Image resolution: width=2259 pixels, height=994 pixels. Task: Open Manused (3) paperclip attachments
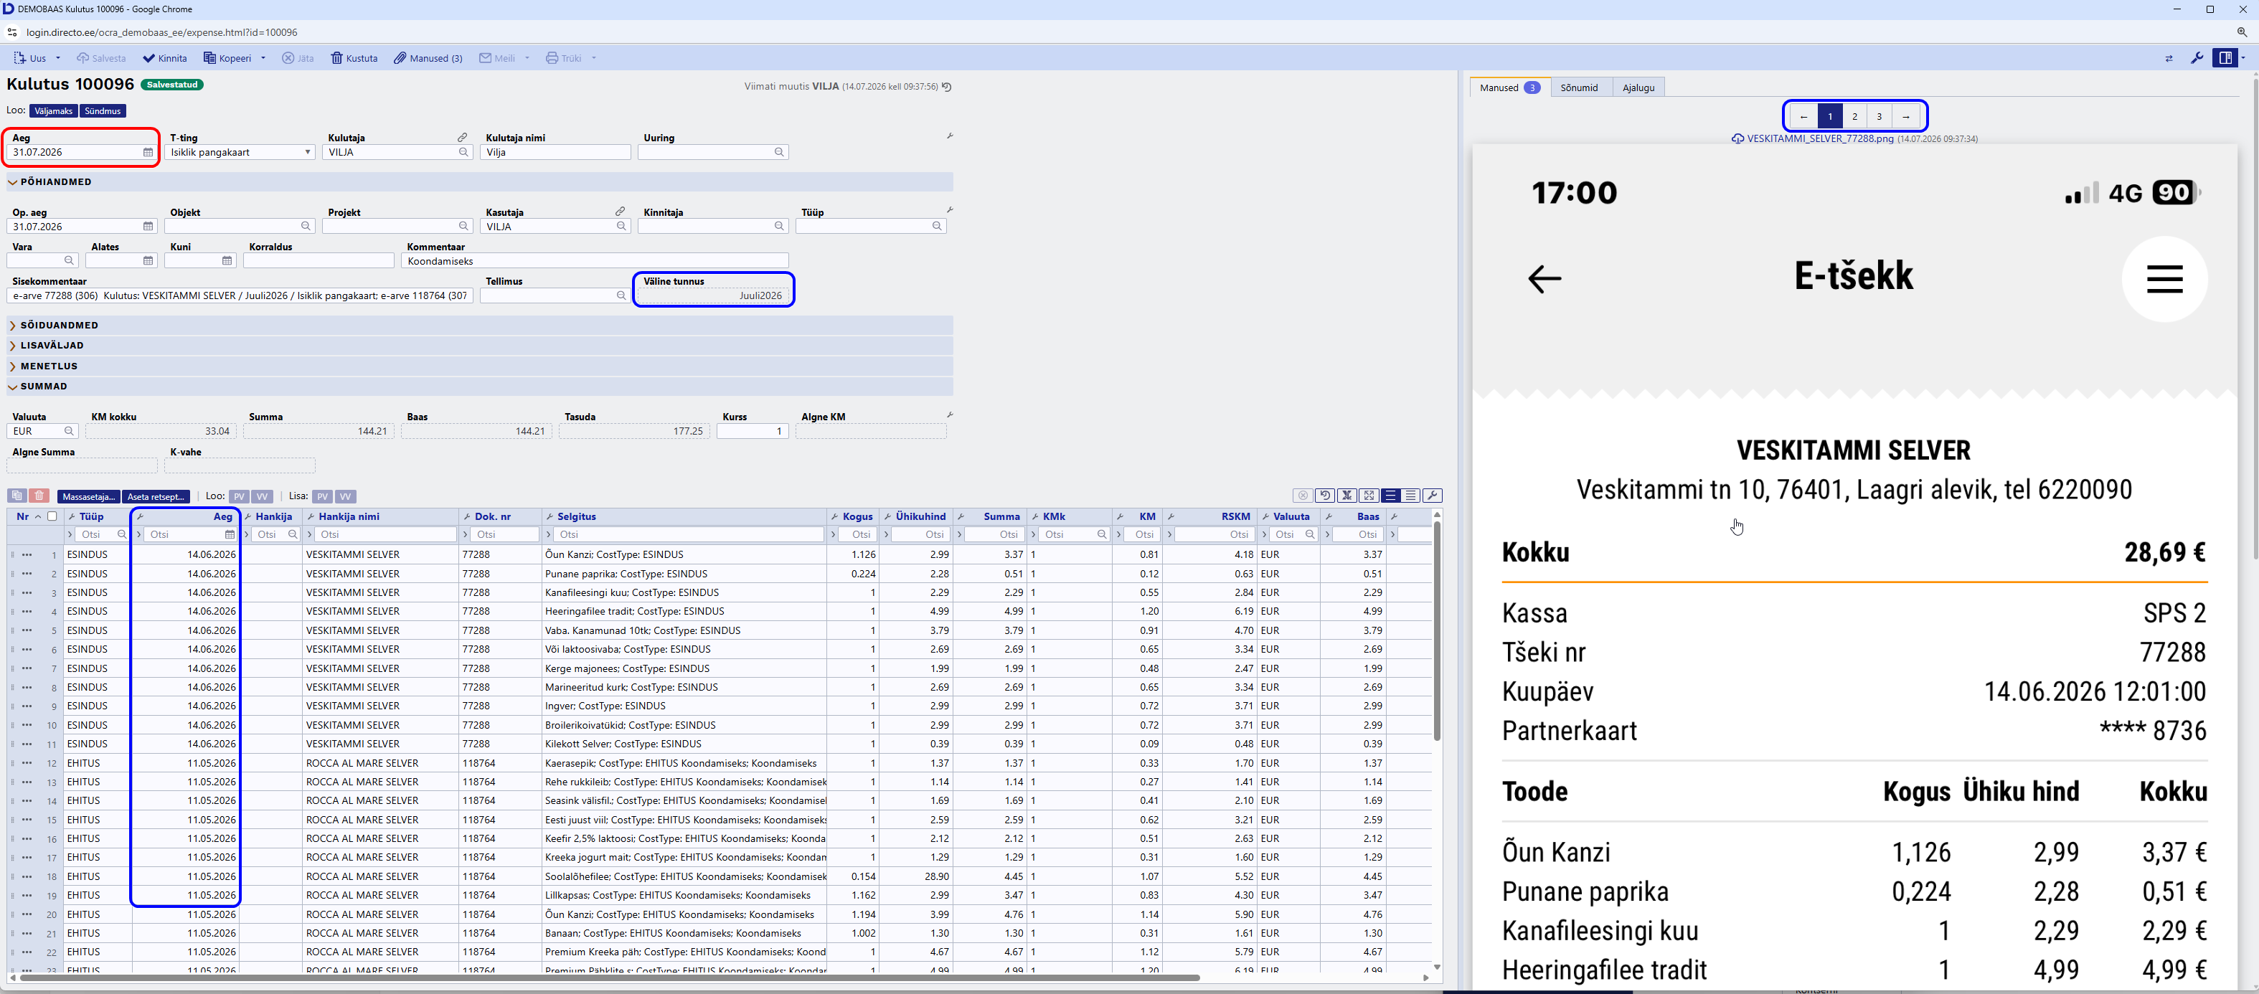[428, 59]
